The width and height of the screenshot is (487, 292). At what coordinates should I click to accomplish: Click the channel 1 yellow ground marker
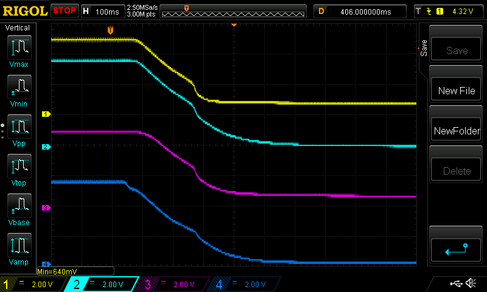pyautogui.click(x=46, y=114)
